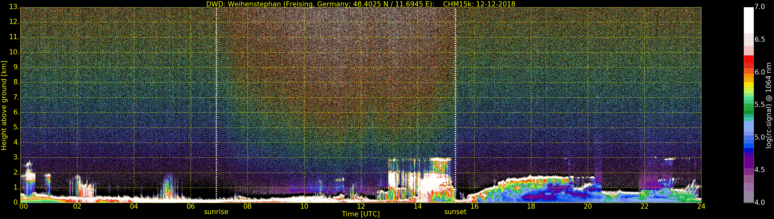Click the '7.0' colorbar value label
The image size is (774, 219).
pyautogui.click(x=760, y=7)
